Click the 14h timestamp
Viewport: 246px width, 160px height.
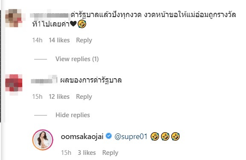[37, 40]
